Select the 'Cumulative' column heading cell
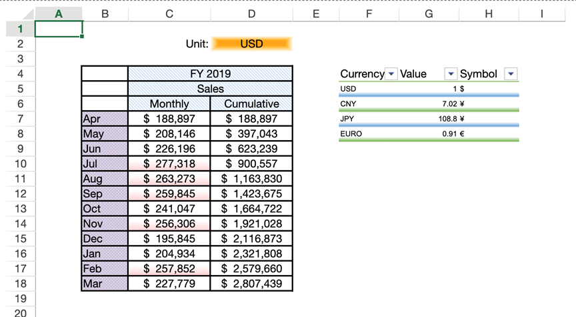576x317 pixels. click(251, 103)
